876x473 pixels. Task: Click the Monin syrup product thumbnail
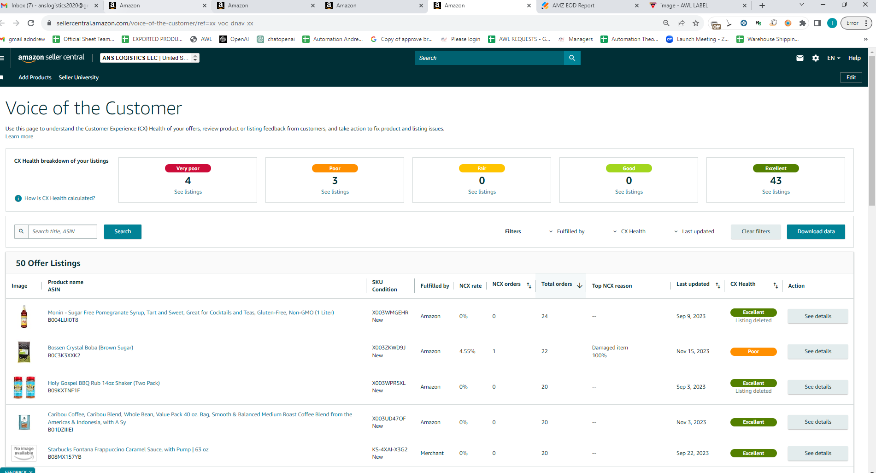pyautogui.click(x=24, y=316)
